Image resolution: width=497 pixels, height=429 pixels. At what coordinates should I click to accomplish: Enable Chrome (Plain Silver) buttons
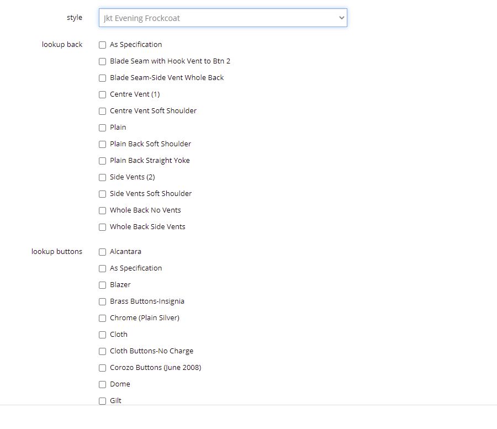click(x=102, y=318)
